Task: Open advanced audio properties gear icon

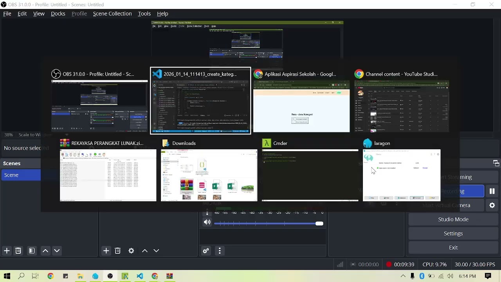Action: tap(206, 251)
